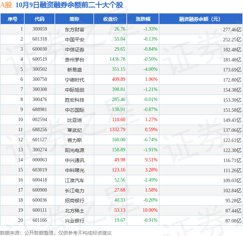Click closing price 52.56
The width and height of the screenshot is (243, 236).
tap(120, 180)
